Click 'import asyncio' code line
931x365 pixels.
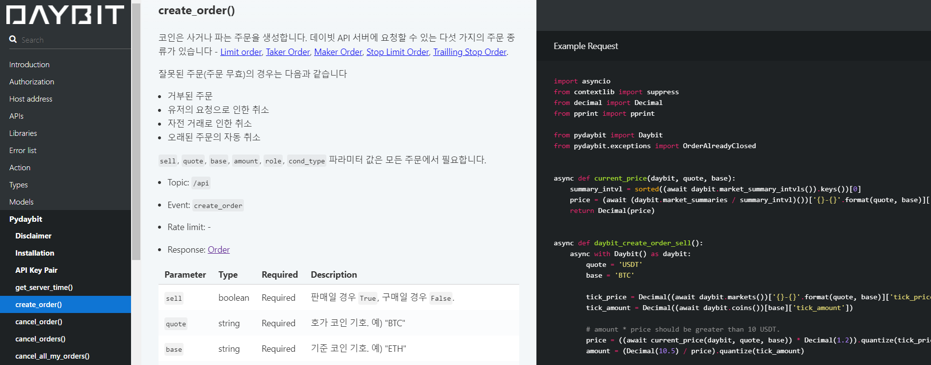[x=582, y=81]
